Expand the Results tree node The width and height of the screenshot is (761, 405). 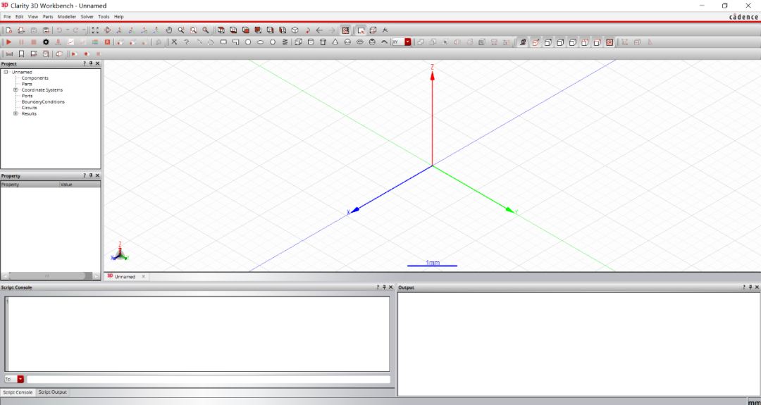coord(16,113)
